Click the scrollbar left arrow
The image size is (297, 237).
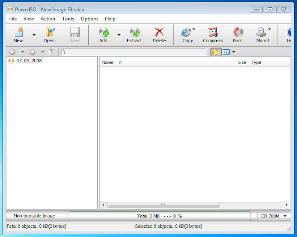(x=103, y=205)
